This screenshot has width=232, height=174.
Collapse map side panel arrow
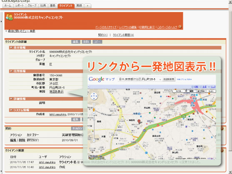(x=89, y=87)
